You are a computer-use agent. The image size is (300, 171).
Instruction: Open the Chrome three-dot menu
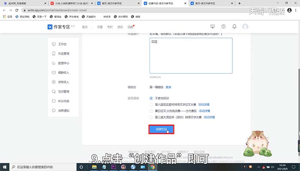pos(296,10)
